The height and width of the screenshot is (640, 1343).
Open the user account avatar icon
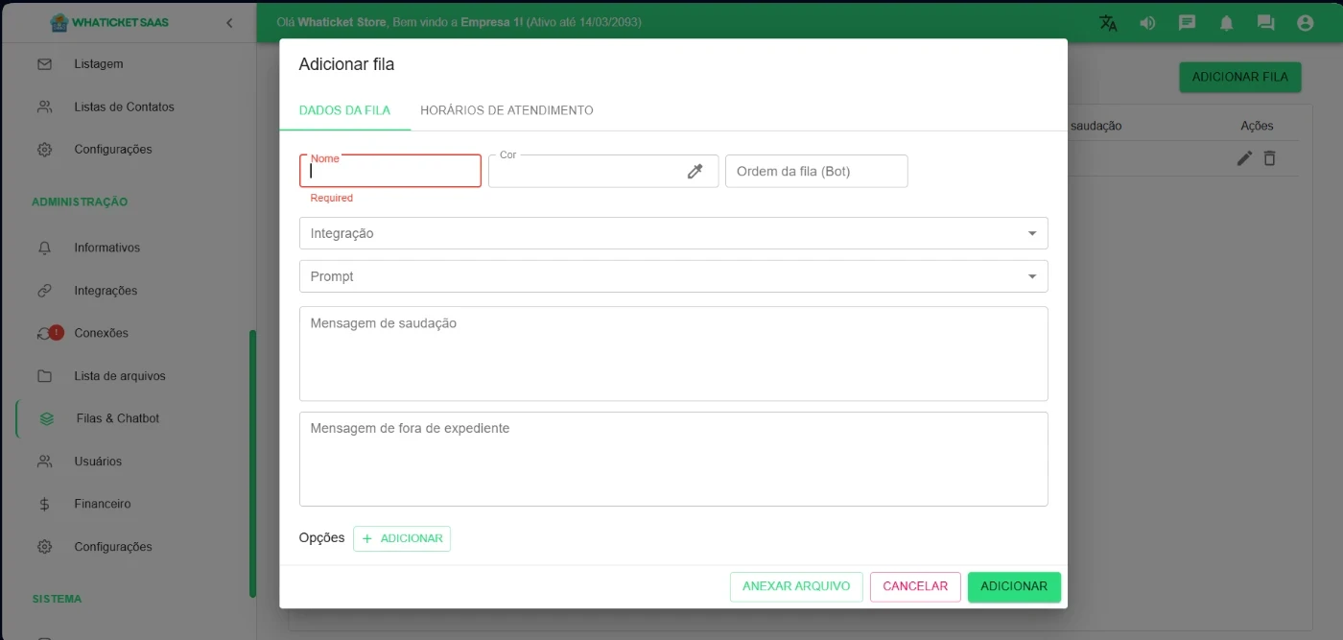click(1305, 23)
